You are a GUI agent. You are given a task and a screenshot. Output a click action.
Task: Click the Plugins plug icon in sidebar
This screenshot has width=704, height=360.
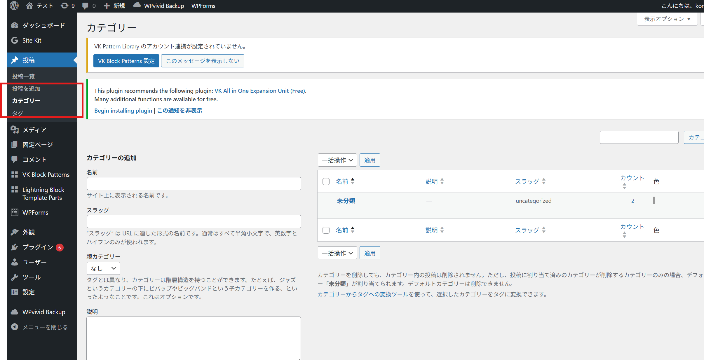[x=15, y=247]
